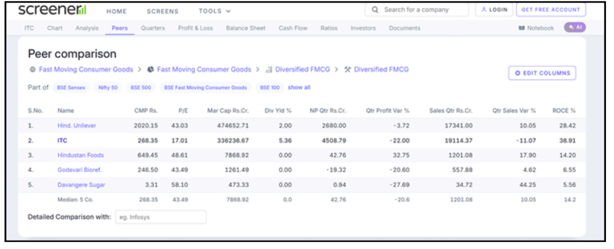The image size is (614, 249).
Task: Switch to the Quarters tab
Action: tap(153, 28)
